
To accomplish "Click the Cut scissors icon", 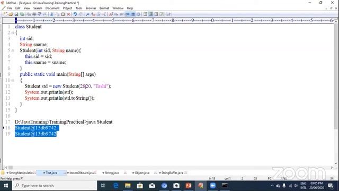I will coord(52,14).
